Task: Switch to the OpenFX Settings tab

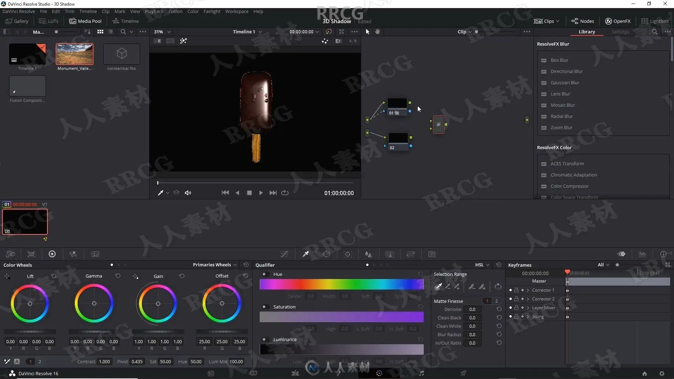Action: click(x=620, y=32)
